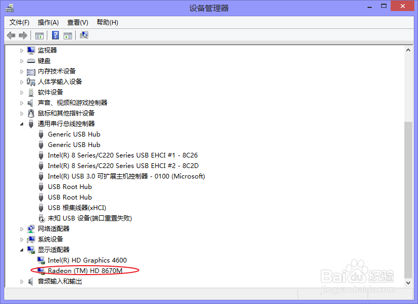Open the 操作(A) menu
The image size is (418, 304).
point(48,23)
